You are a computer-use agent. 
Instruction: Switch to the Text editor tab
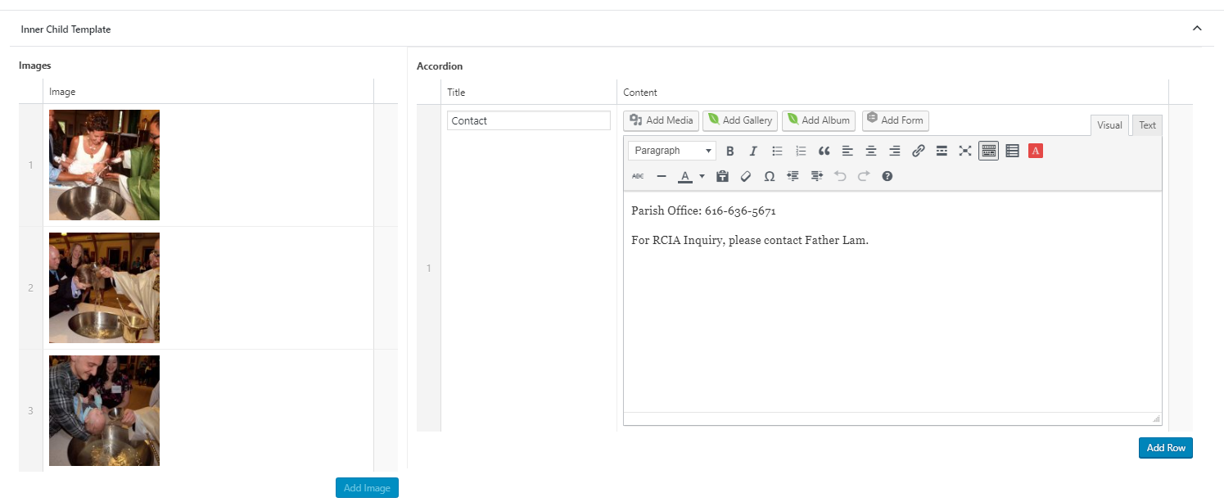(1147, 125)
